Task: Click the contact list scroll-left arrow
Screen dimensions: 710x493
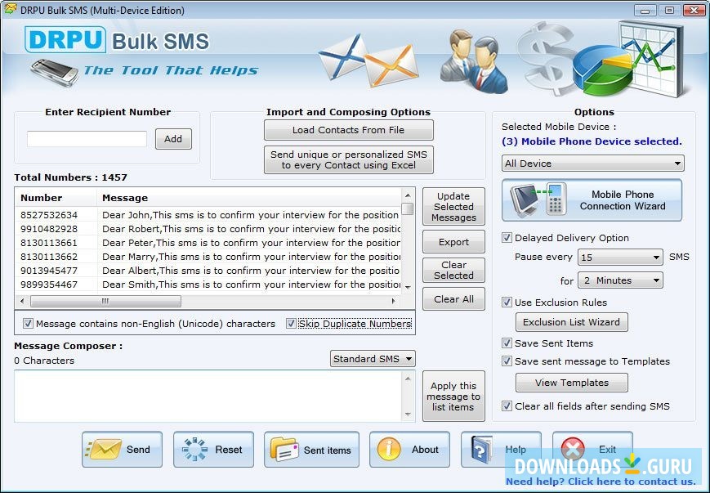Action: 22,301
